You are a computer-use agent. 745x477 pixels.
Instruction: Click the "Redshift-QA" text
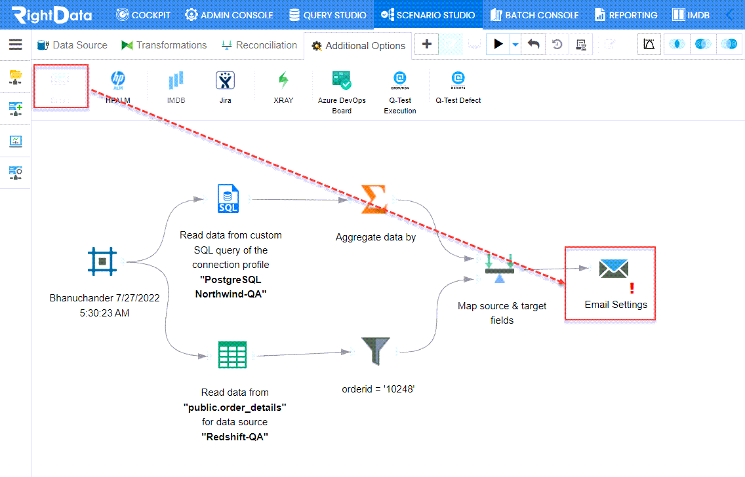click(x=235, y=436)
